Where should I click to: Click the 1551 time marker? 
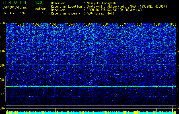point(20,25)
